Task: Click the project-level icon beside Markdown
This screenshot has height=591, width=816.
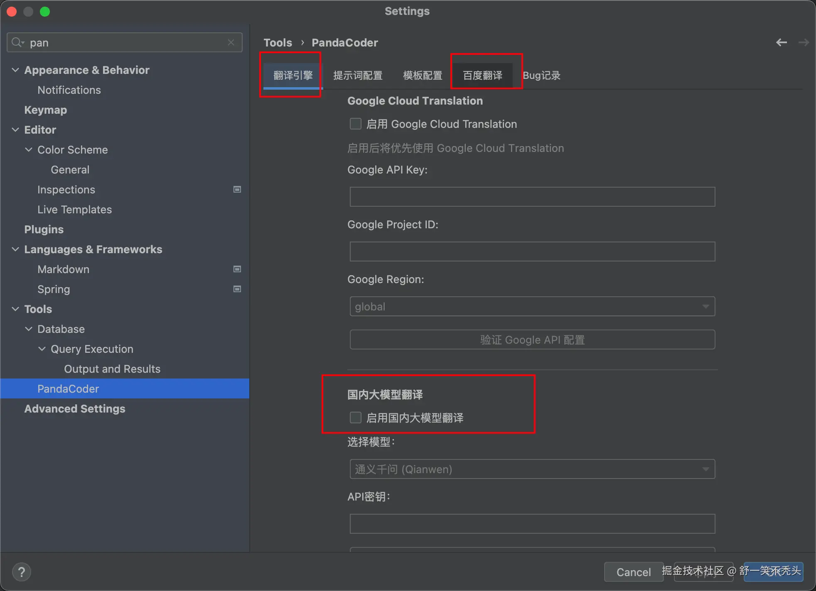Action: [237, 269]
